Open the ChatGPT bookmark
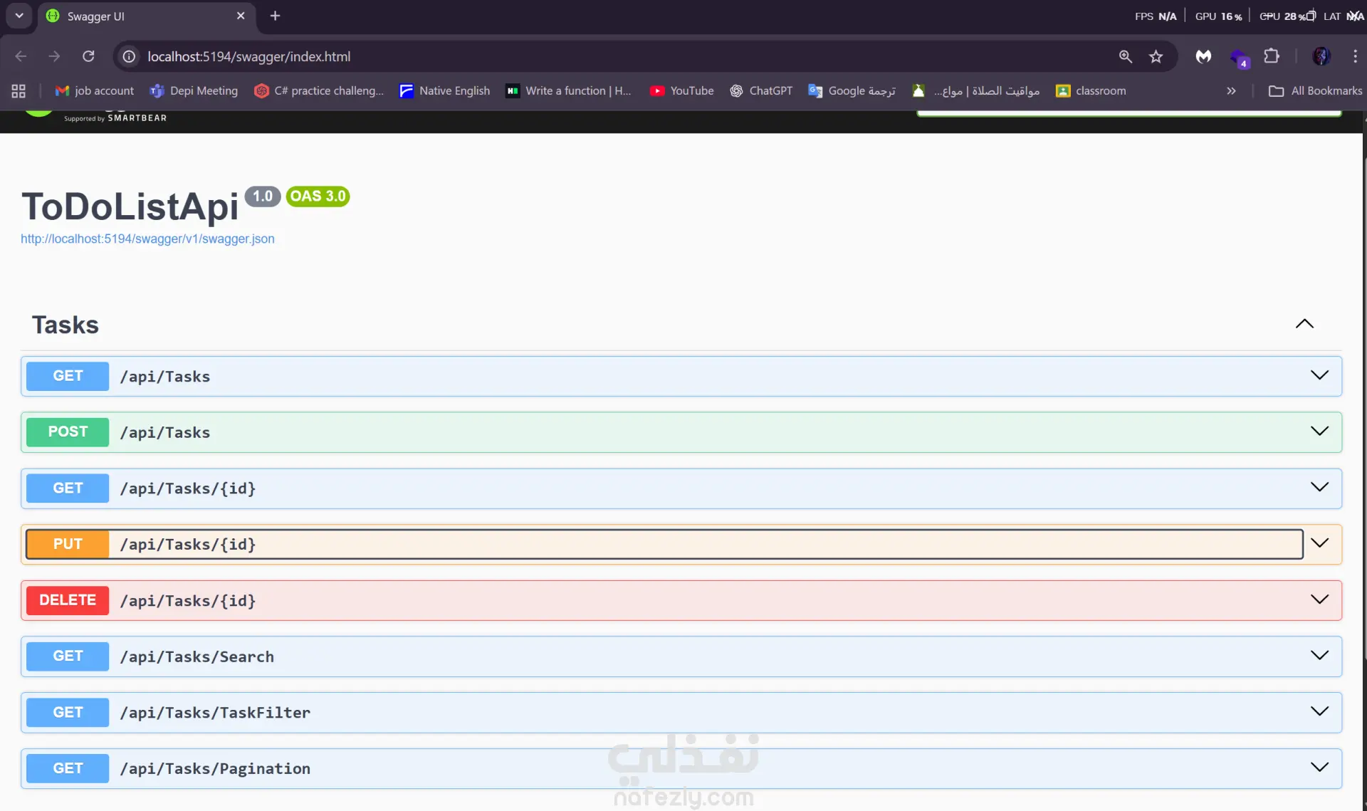Screen dimensions: 1367x811 point(760,90)
